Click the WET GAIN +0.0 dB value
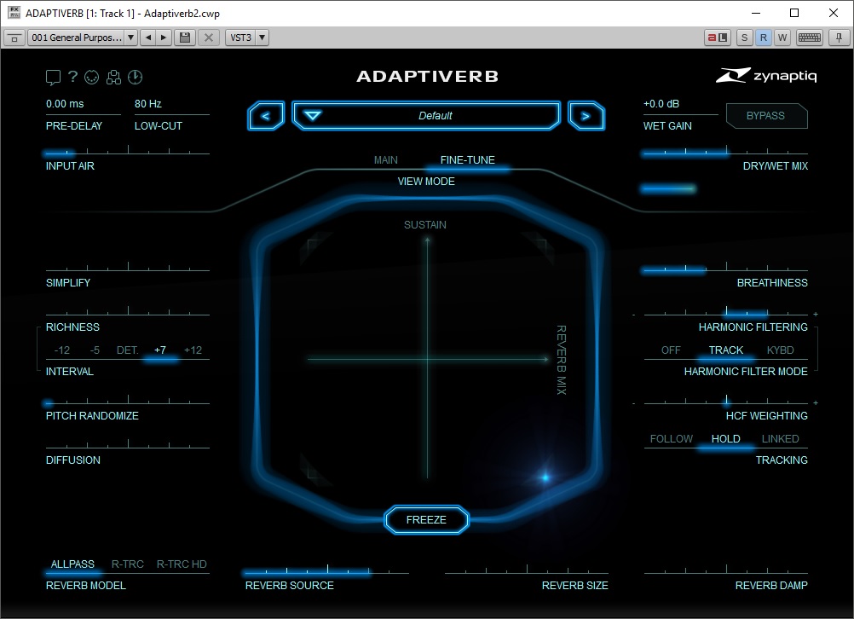Viewport: 854px width, 619px height. [661, 104]
